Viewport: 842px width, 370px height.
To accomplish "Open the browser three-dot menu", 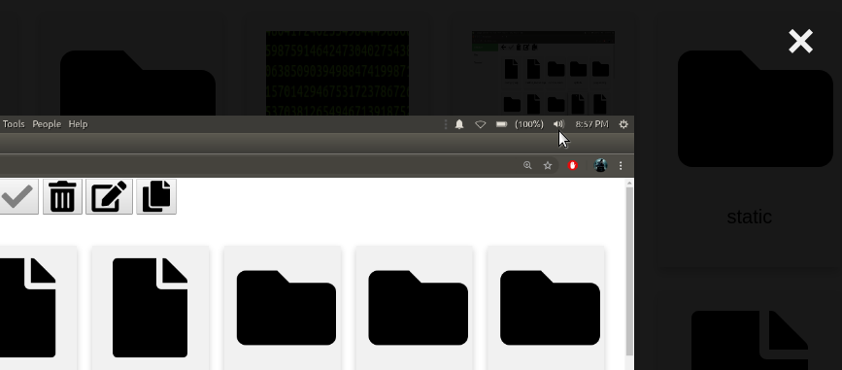I will pos(621,165).
